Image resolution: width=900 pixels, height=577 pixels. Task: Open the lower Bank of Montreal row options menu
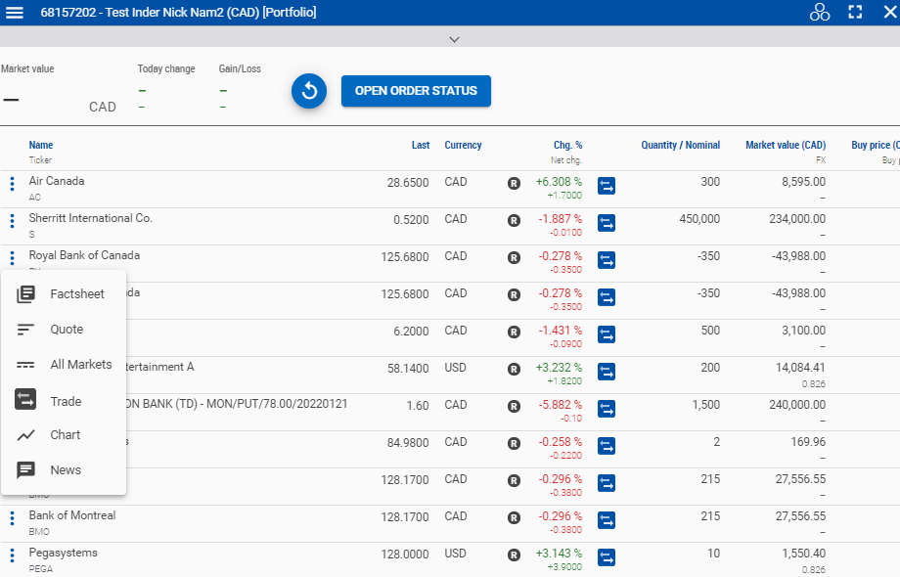[12, 518]
